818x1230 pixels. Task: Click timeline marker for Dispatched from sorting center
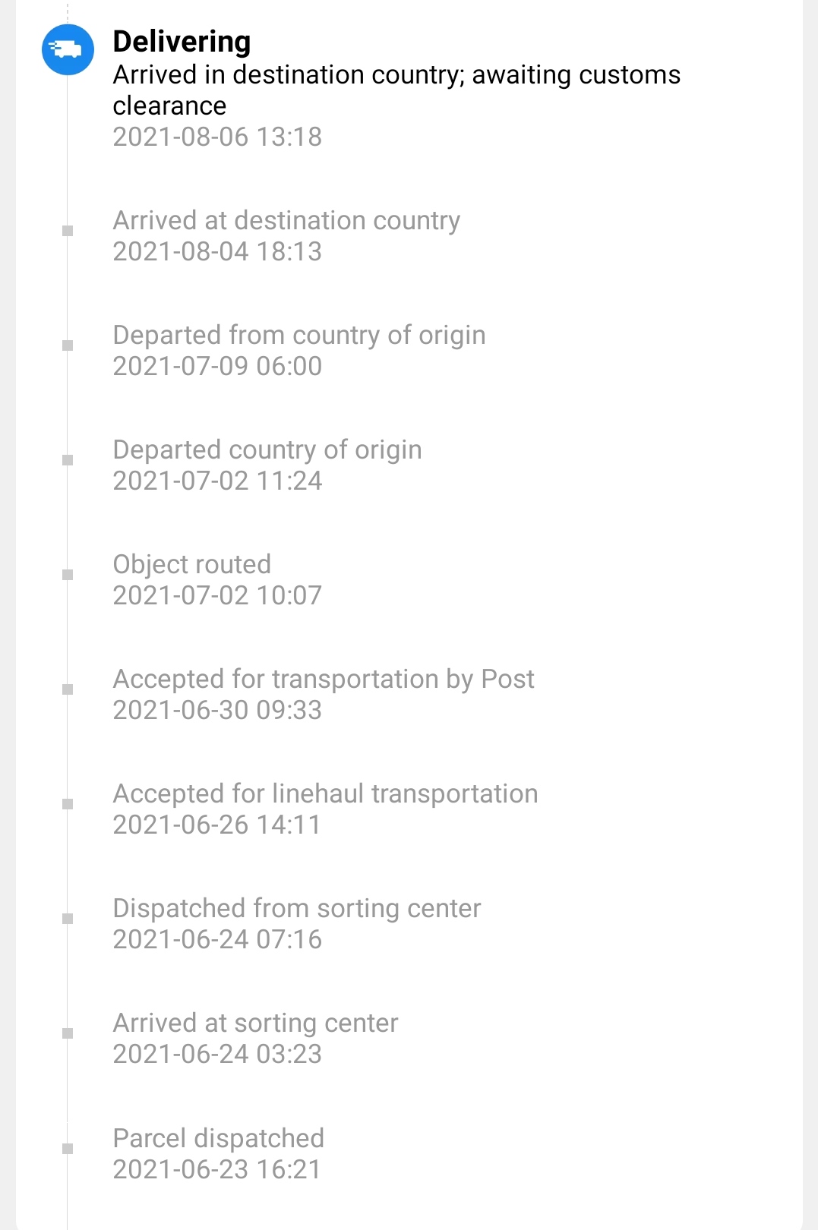point(68,919)
